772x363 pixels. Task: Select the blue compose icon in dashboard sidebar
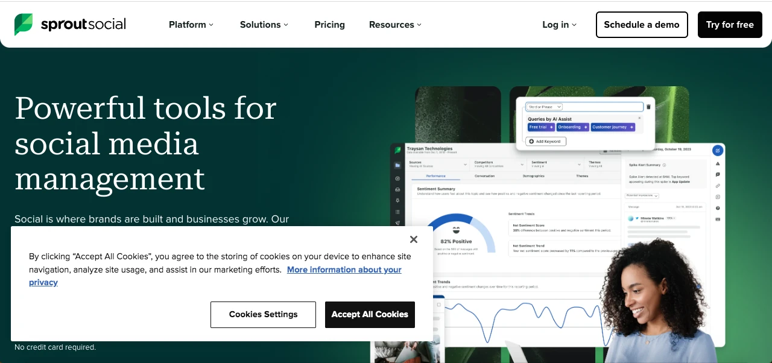point(718,151)
